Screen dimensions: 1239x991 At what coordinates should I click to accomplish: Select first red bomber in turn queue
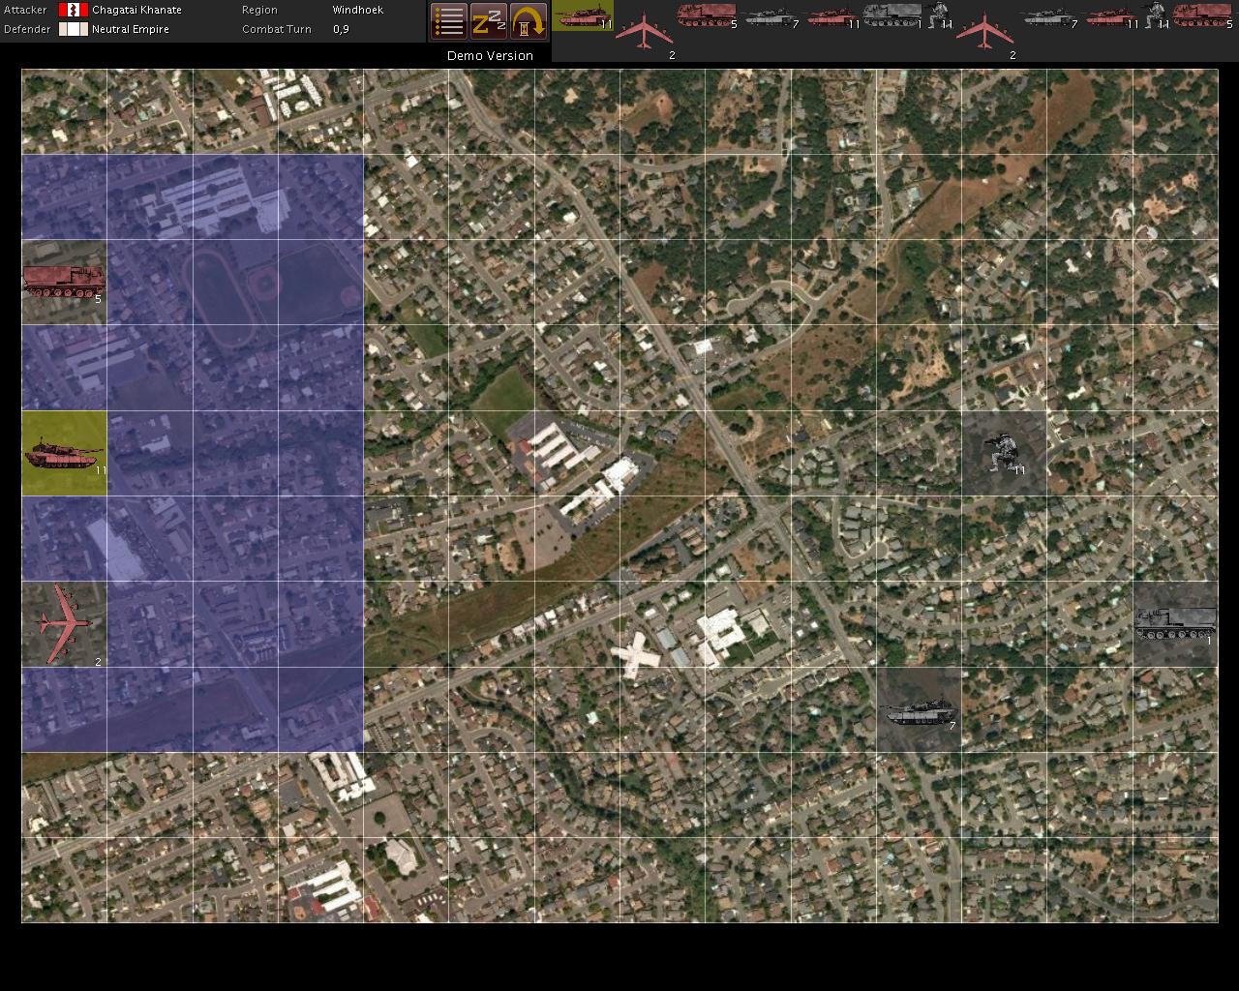coord(645,32)
